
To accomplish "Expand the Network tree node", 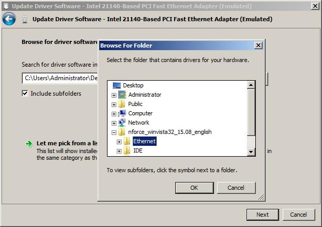I will (114, 123).
